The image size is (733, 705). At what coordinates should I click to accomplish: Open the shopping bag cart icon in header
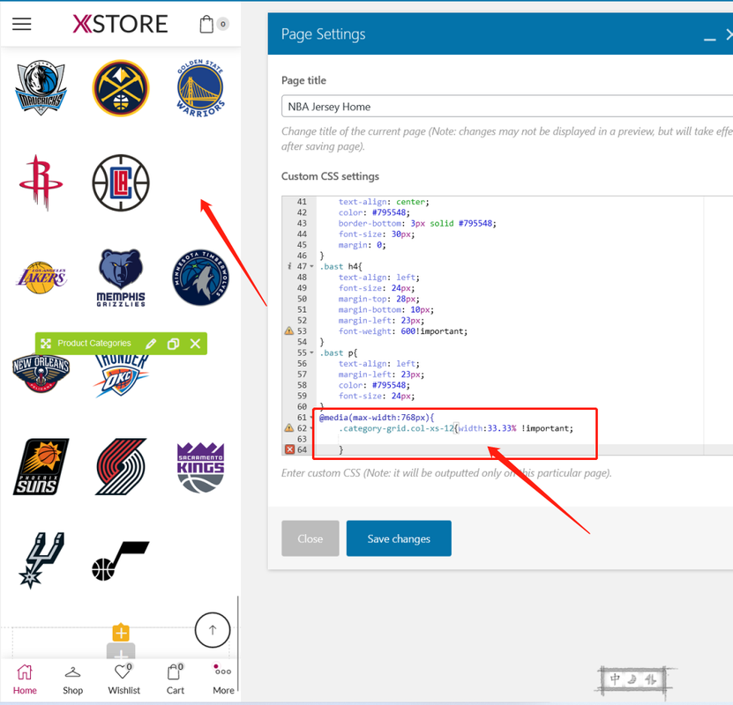point(206,25)
